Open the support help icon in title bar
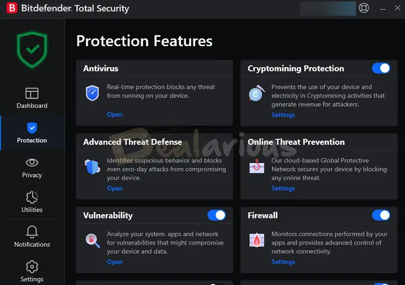This screenshot has height=285, width=405. (x=364, y=8)
